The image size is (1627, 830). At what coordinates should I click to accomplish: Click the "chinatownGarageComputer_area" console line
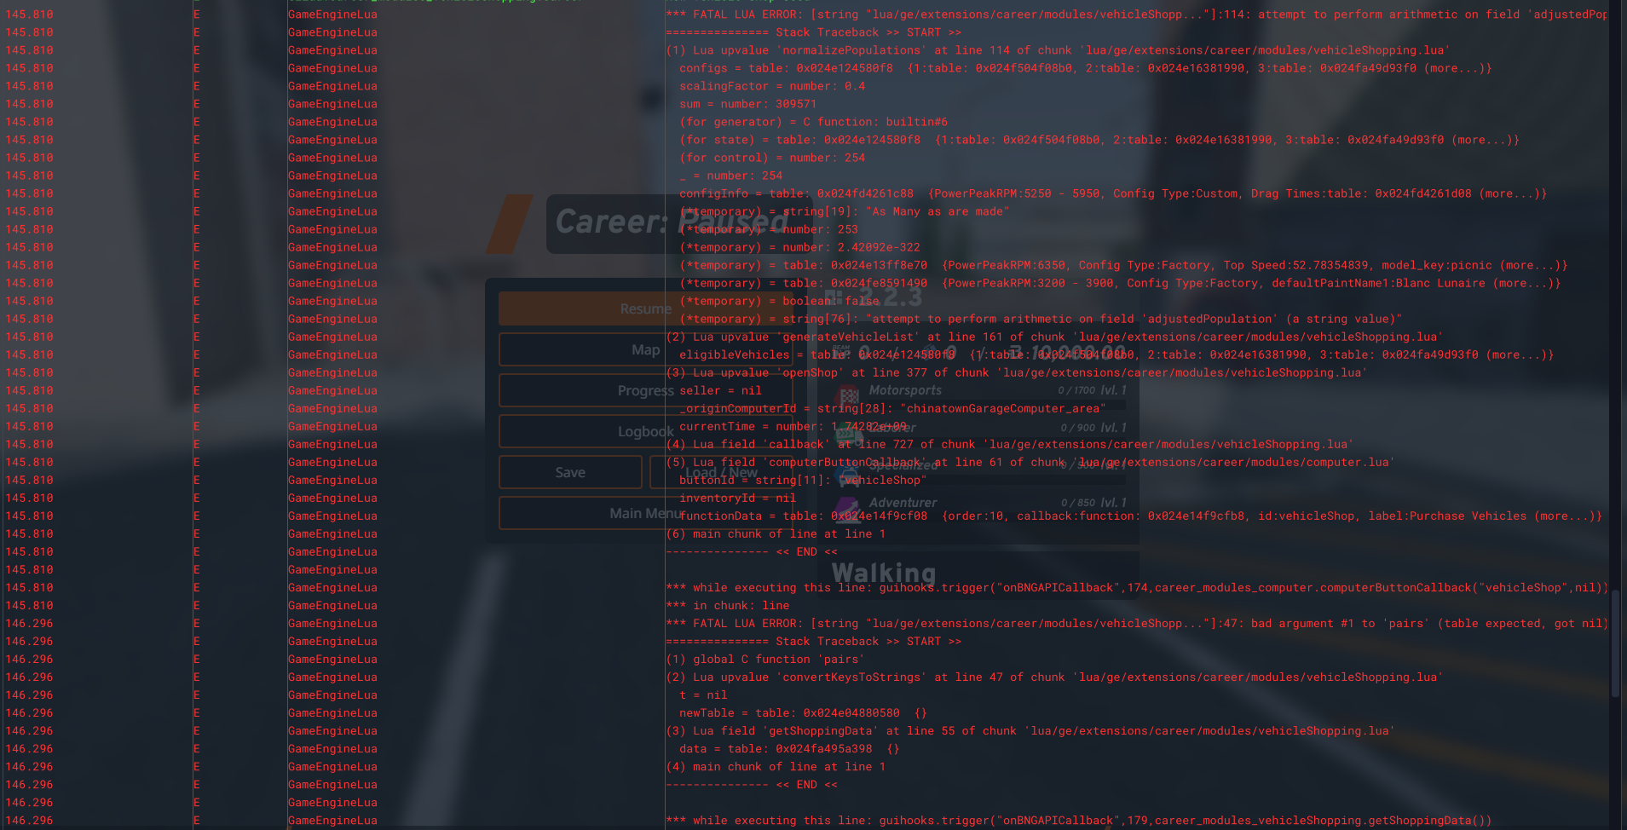point(892,408)
